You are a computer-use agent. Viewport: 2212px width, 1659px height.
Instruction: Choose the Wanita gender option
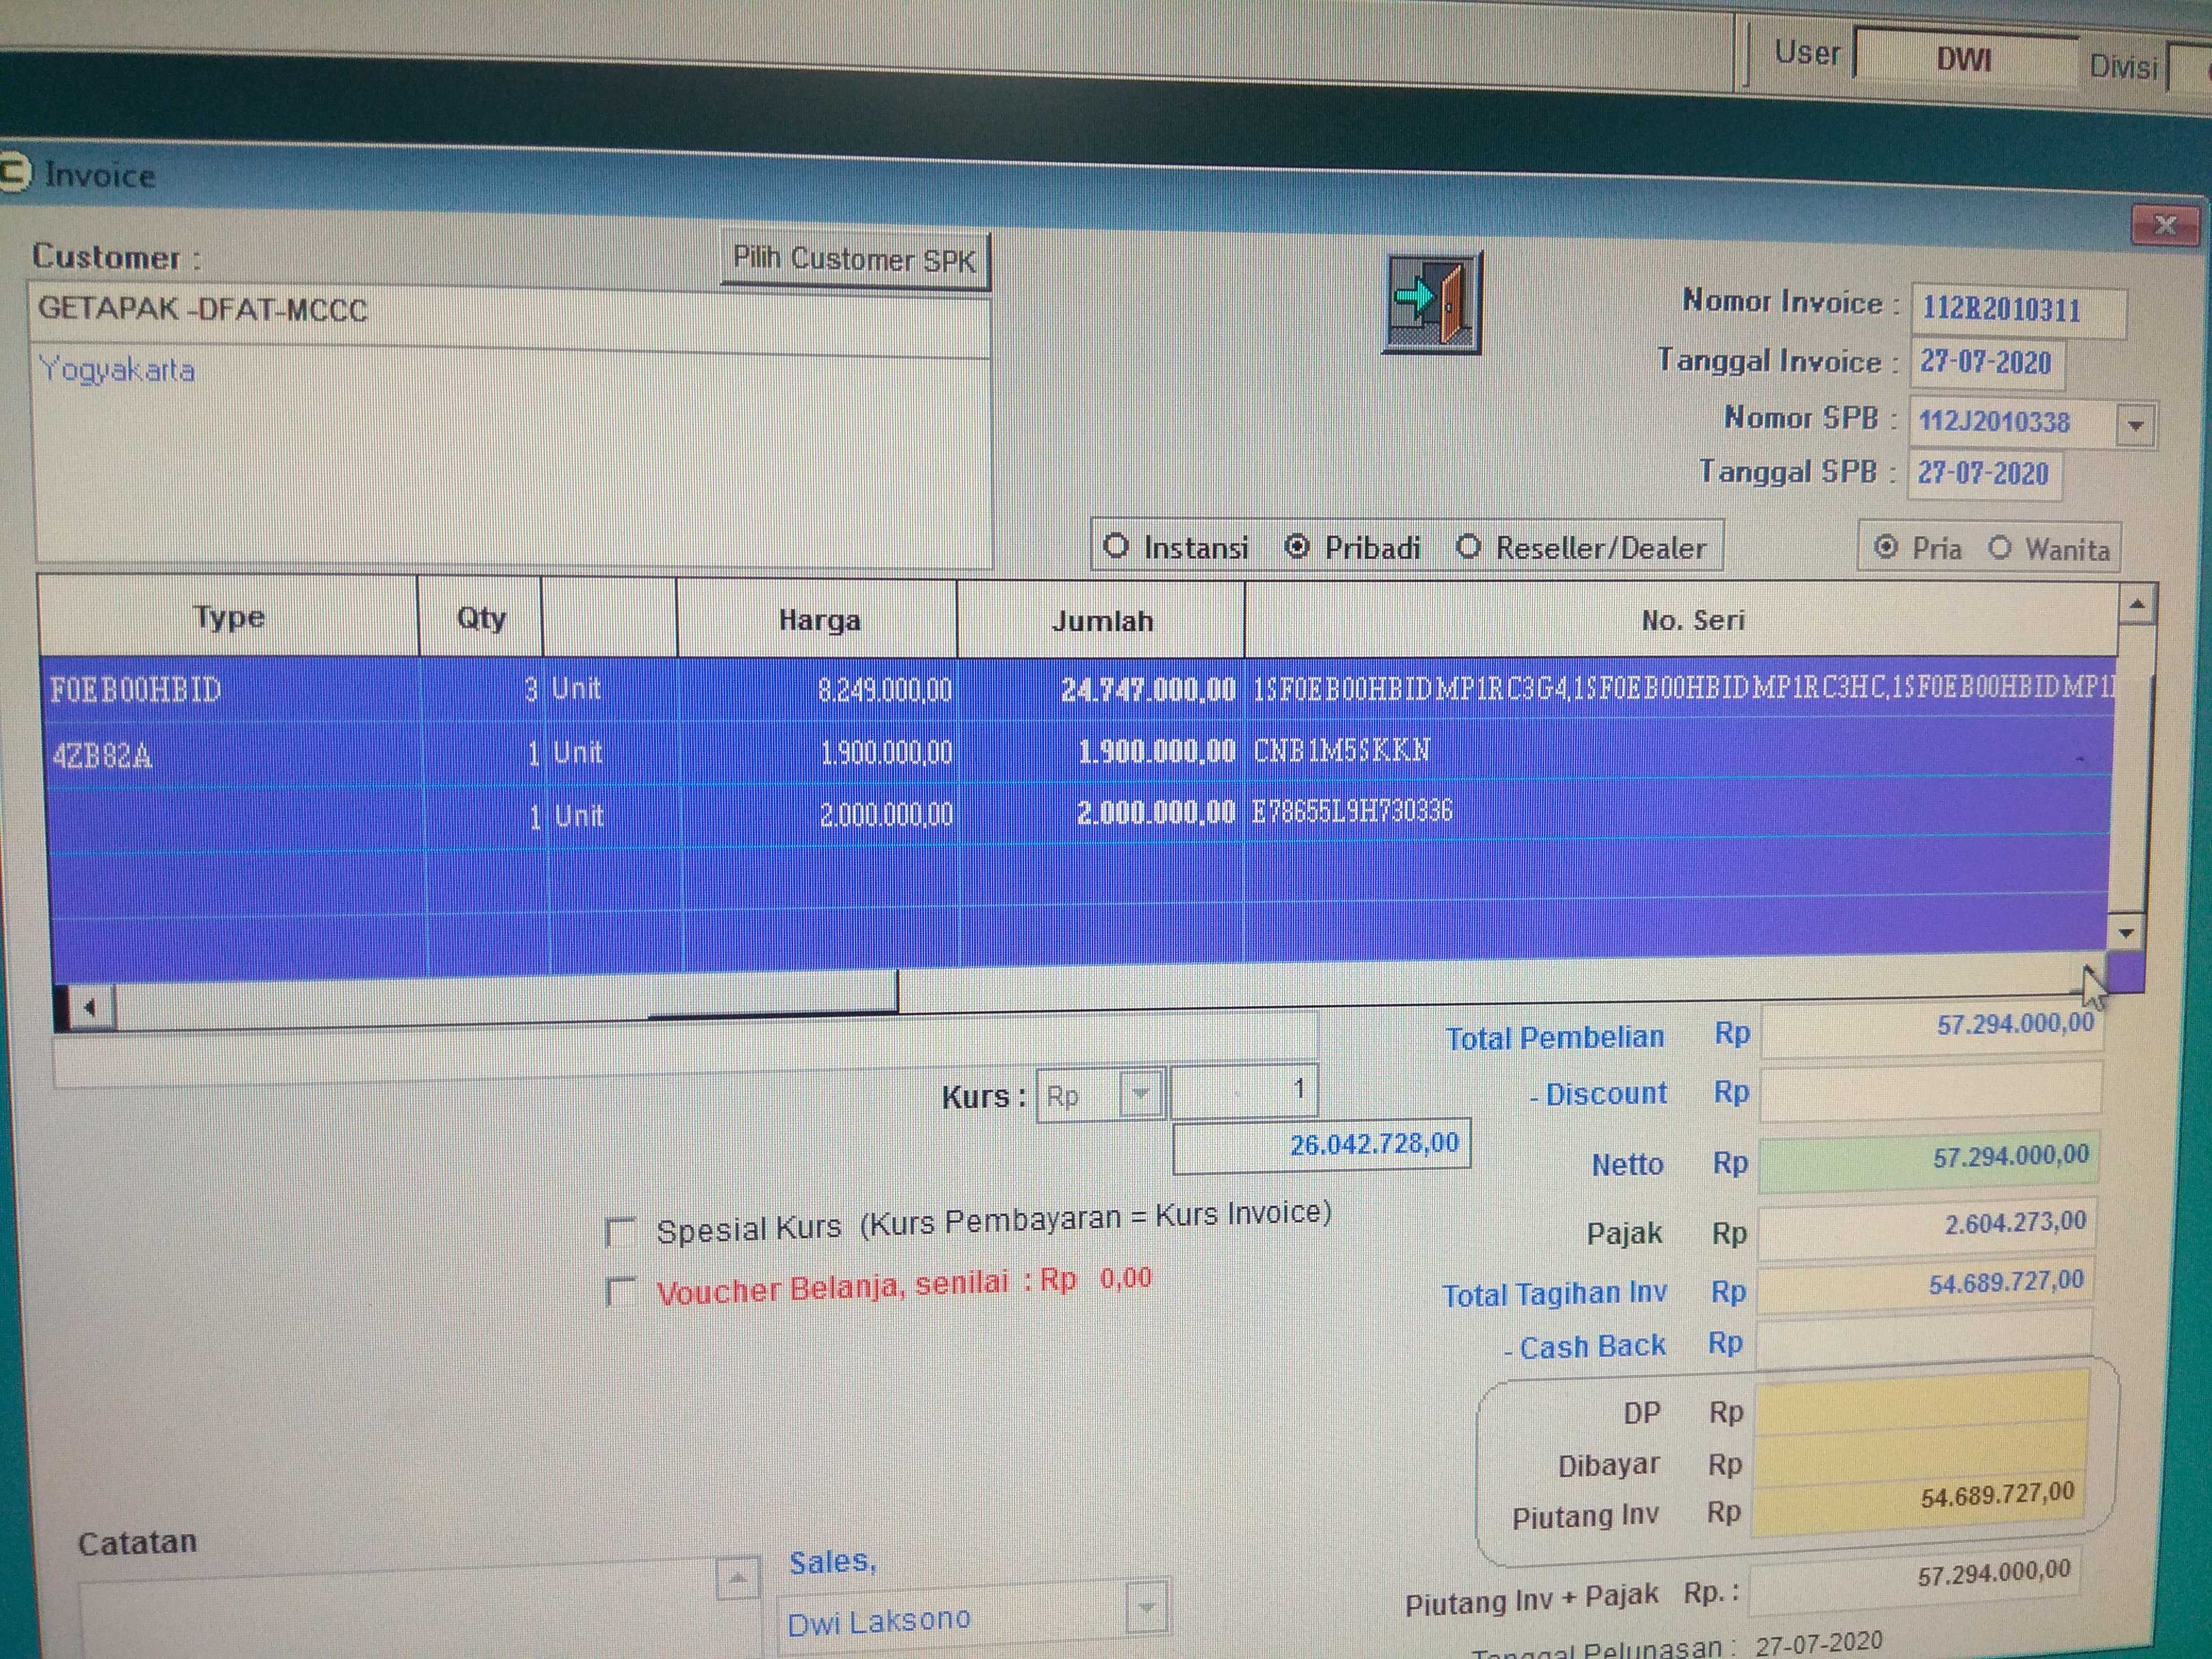(x=1999, y=548)
